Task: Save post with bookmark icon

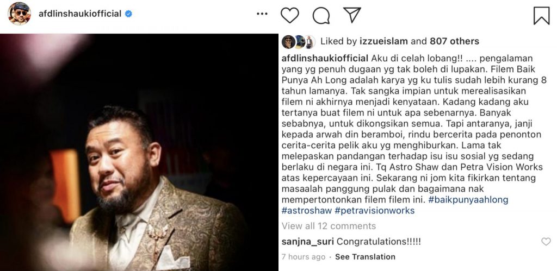Action: tap(541, 16)
